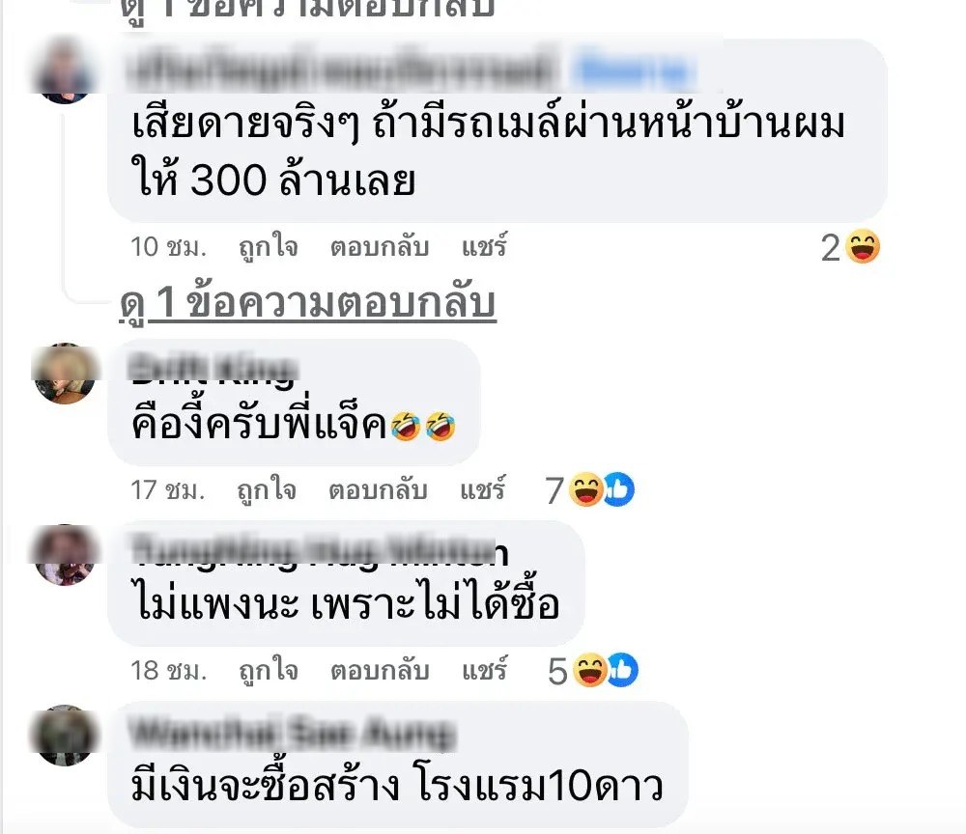Open avatar of the โรงแรม10ดาว commenter
The height and width of the screenshot is (834, 966).
point(65,736)
